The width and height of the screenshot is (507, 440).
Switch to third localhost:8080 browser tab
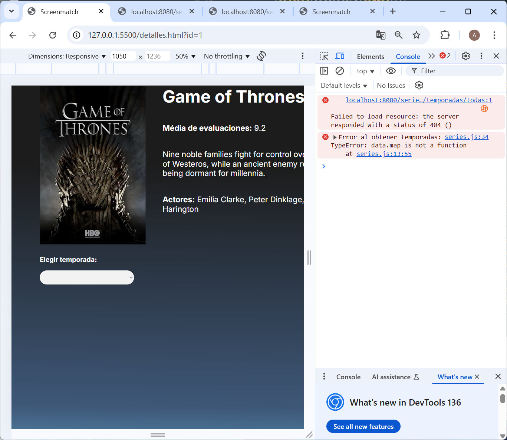[247, 11]
